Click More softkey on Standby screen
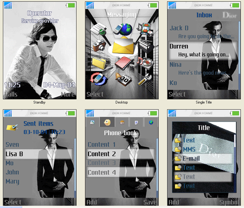The height and width of the screenshot is (208, 244). point(68,94)
